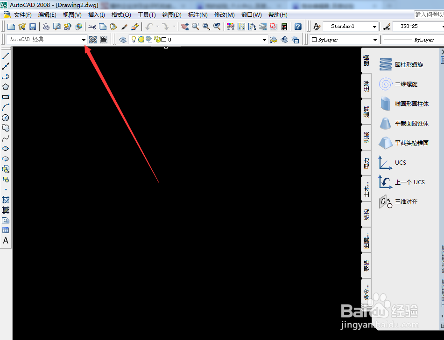
Task: Toggle layer 0 lock padlock icon
Action: coord(157,40)
